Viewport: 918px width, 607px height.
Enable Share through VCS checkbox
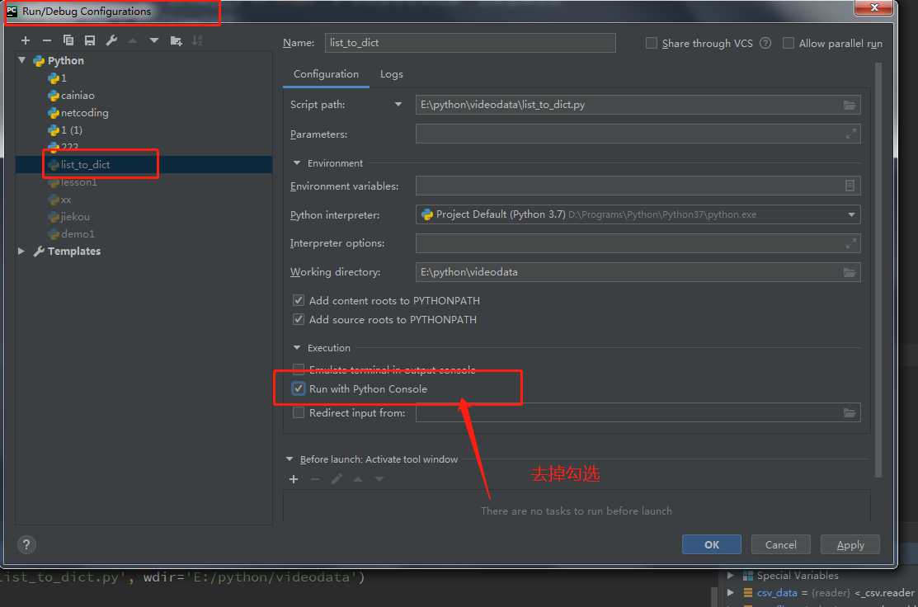651,44
